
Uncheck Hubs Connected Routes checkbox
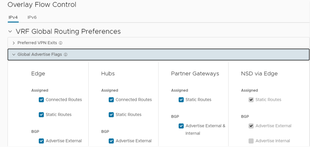pyautogui.click(x=111, y=100)
